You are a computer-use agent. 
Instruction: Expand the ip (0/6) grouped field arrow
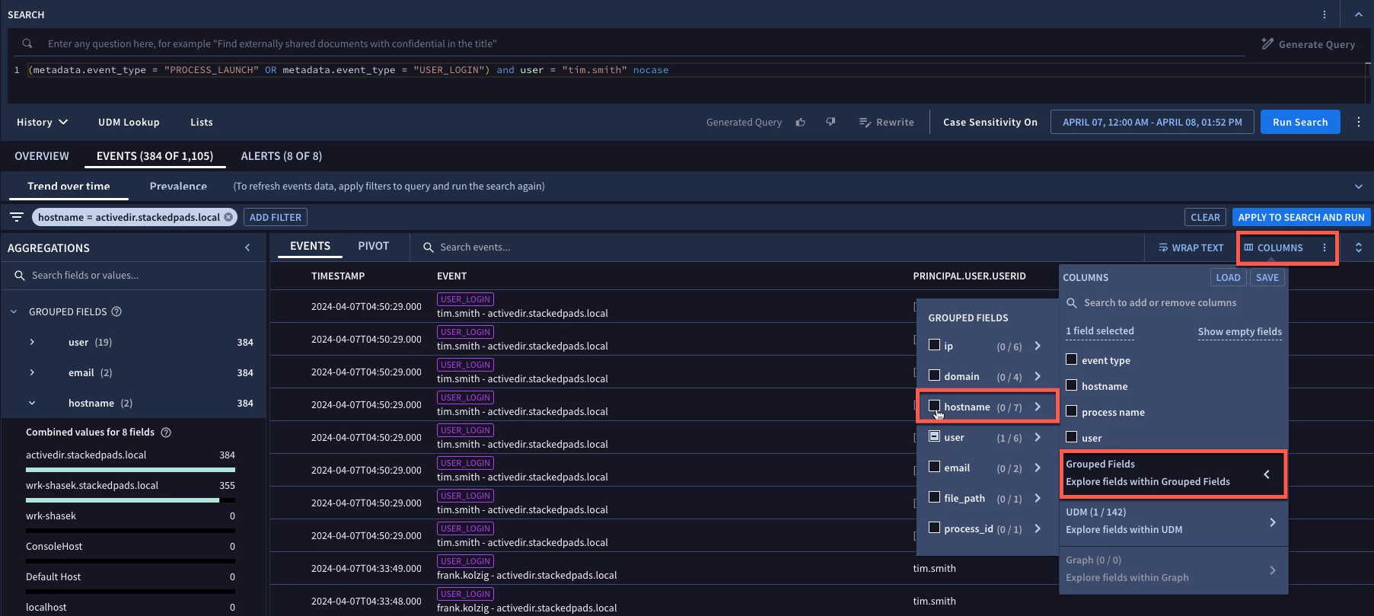click(1038, 346)
